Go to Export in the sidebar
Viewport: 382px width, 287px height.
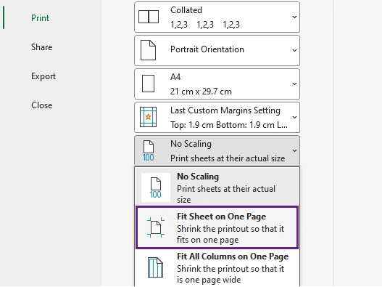click(x=43, y=76)
